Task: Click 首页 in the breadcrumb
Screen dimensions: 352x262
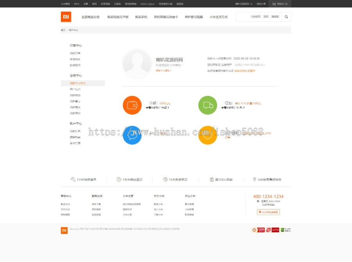Action: point(63,30)
